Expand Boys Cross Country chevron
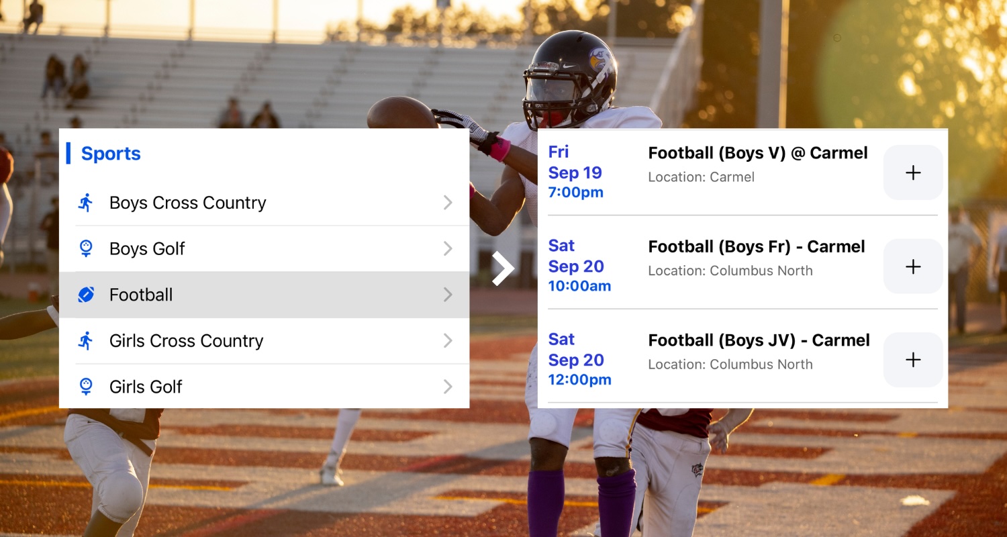The width and height of the screenshot is (1007, 537). pos(448,203)
